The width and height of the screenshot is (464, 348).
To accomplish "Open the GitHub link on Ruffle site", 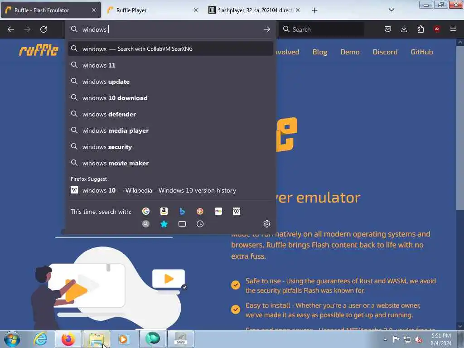I will coord(422,52).
